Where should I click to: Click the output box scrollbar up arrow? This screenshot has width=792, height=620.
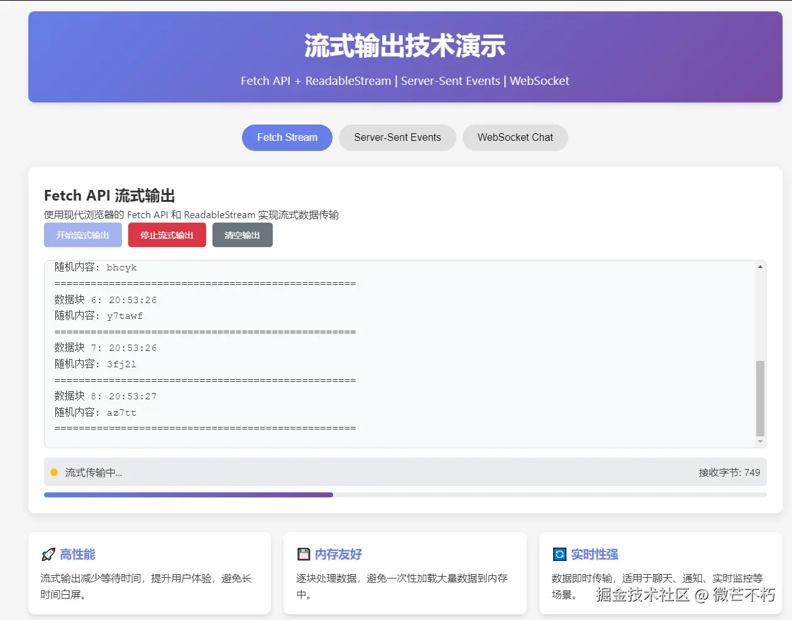click(x=760, y=267)
